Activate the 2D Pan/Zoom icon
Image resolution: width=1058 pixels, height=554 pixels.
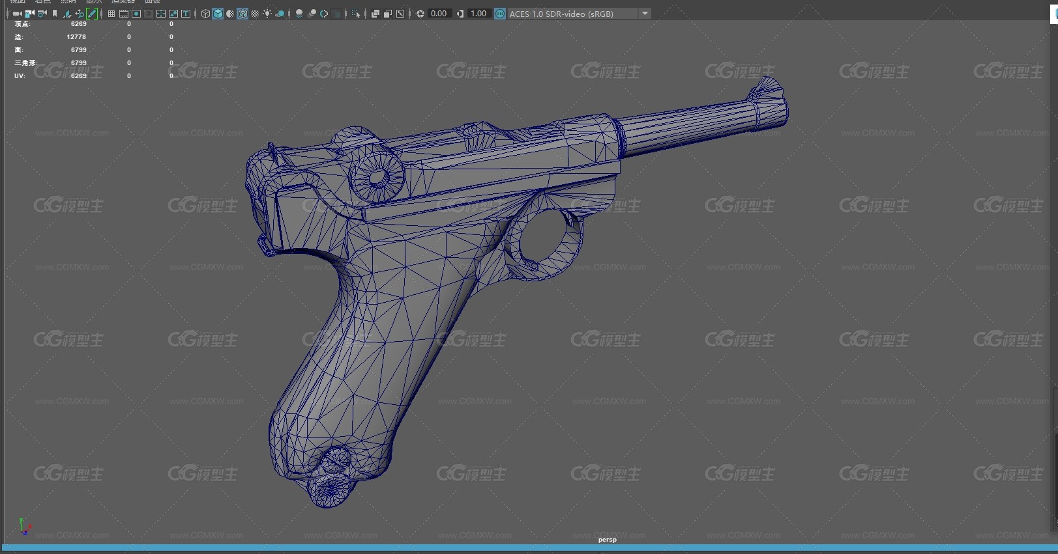80,14
